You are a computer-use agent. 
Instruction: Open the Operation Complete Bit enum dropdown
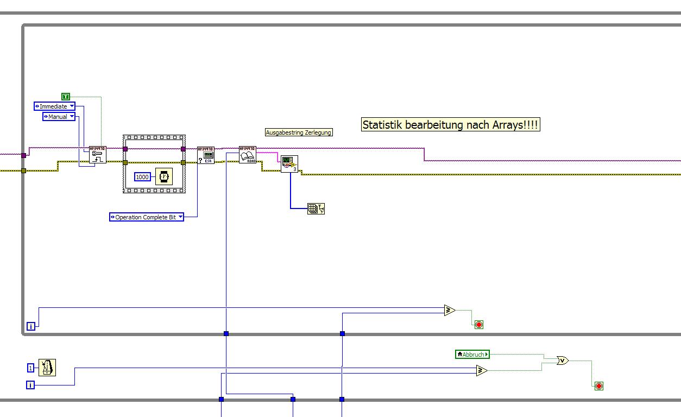180,217
